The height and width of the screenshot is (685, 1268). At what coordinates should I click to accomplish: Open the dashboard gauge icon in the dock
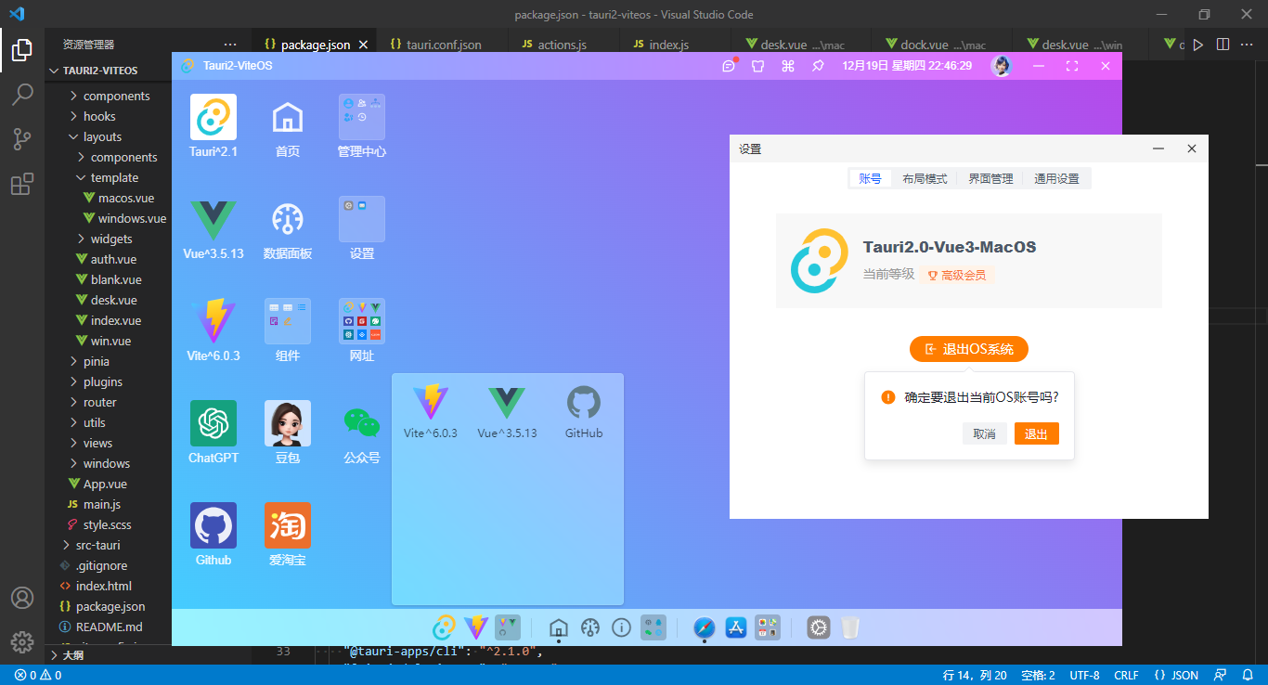tap(590, 627)
